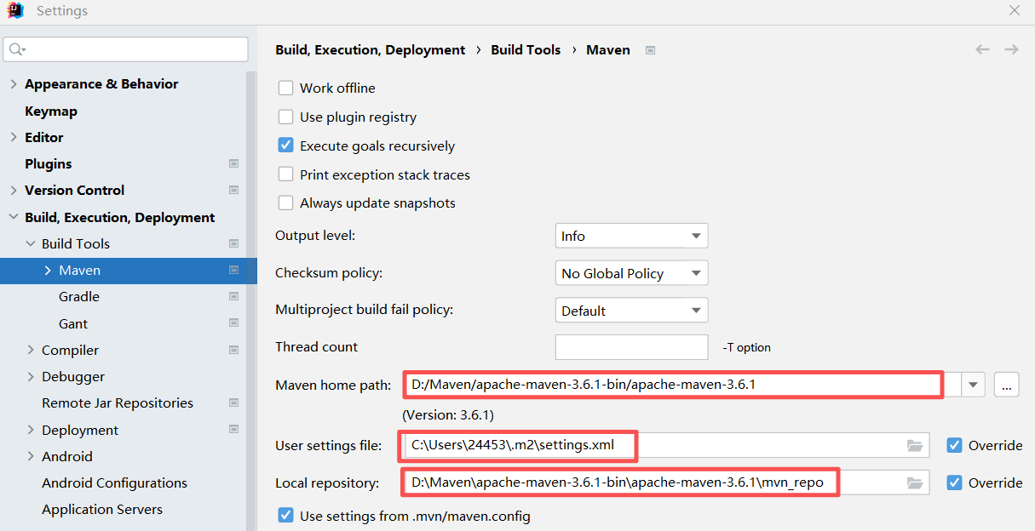Expand the Maven node
Image resolution: width=1035 pixels, height=531 pixels.
point(47,270)
